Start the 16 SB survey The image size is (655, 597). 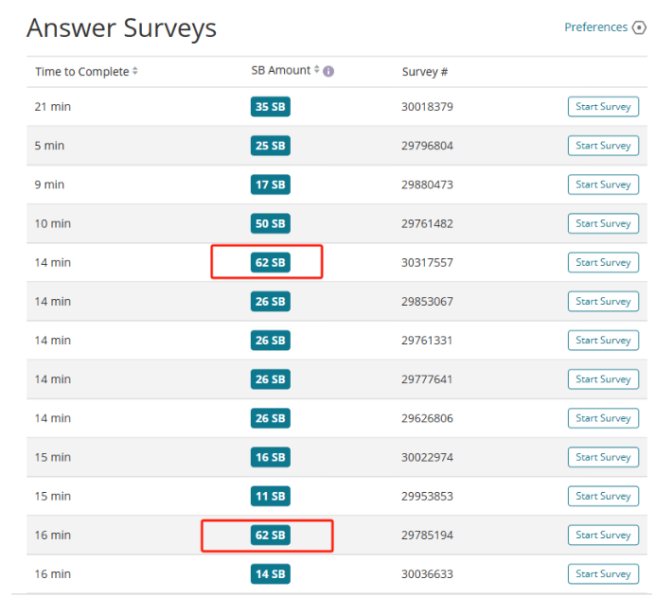point(603,457)
